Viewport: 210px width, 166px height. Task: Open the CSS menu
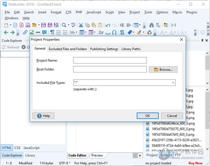click(x=68, y=12)
